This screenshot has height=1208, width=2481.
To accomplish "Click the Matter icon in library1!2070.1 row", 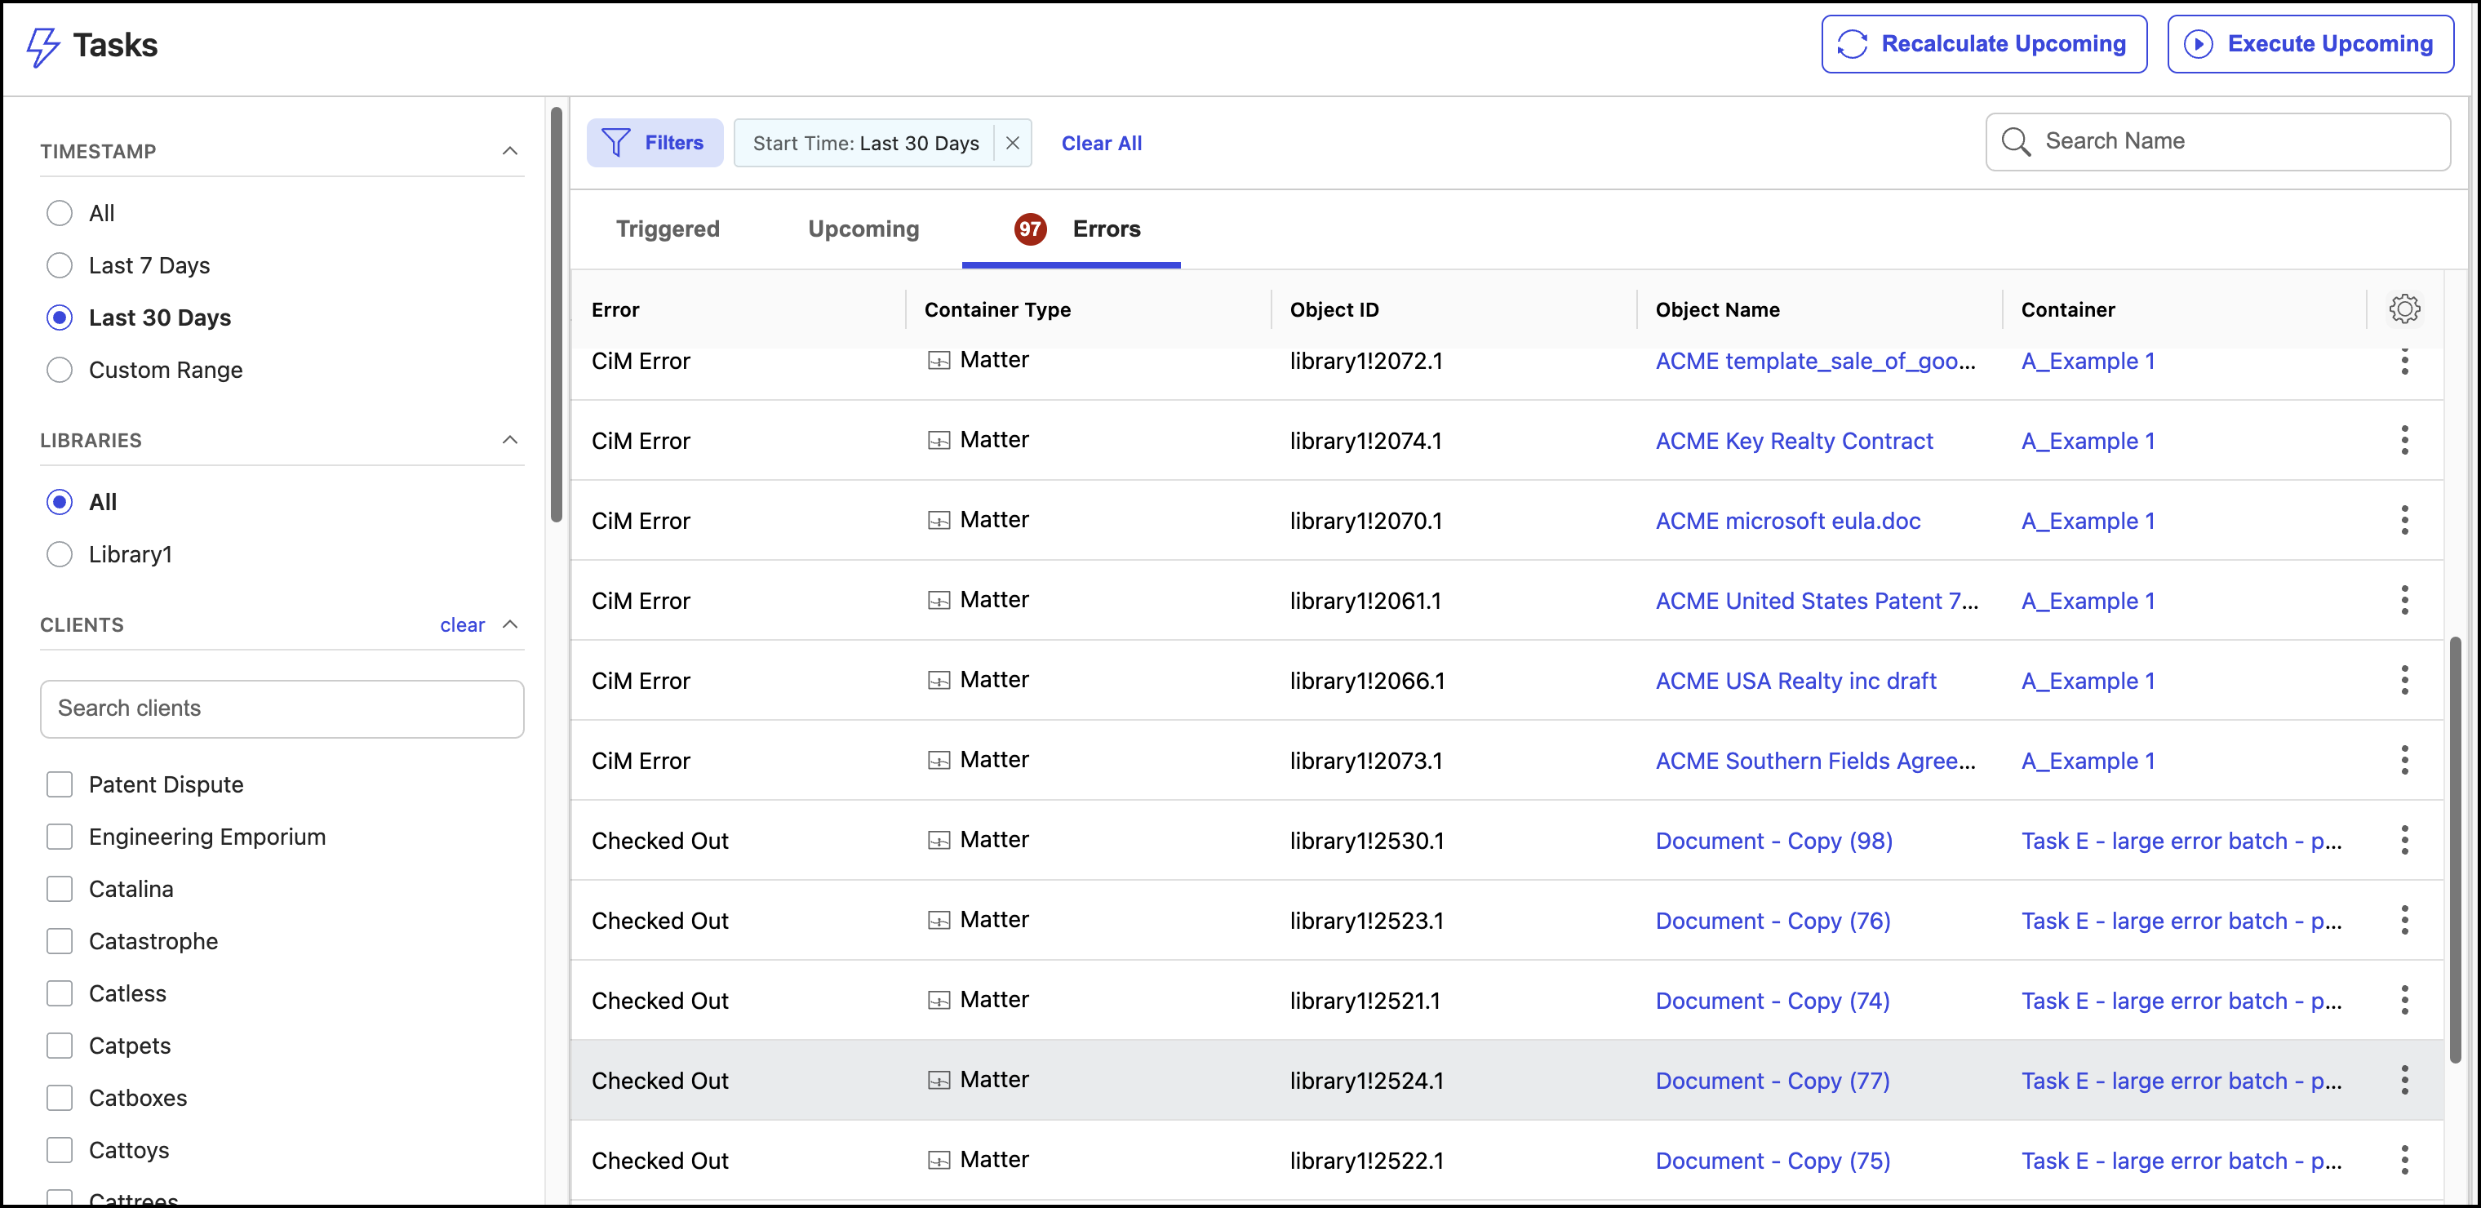I will 938,520.
